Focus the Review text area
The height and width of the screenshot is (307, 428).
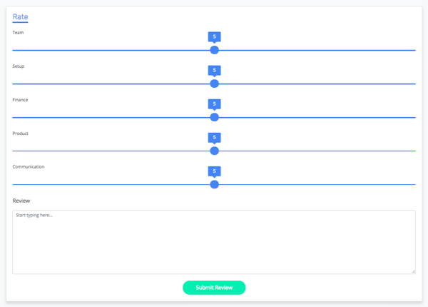[x=214, y=242]
